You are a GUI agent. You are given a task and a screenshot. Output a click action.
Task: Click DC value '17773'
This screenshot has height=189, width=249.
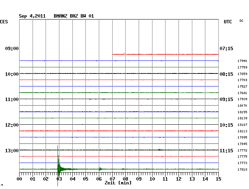click(242, 163)
